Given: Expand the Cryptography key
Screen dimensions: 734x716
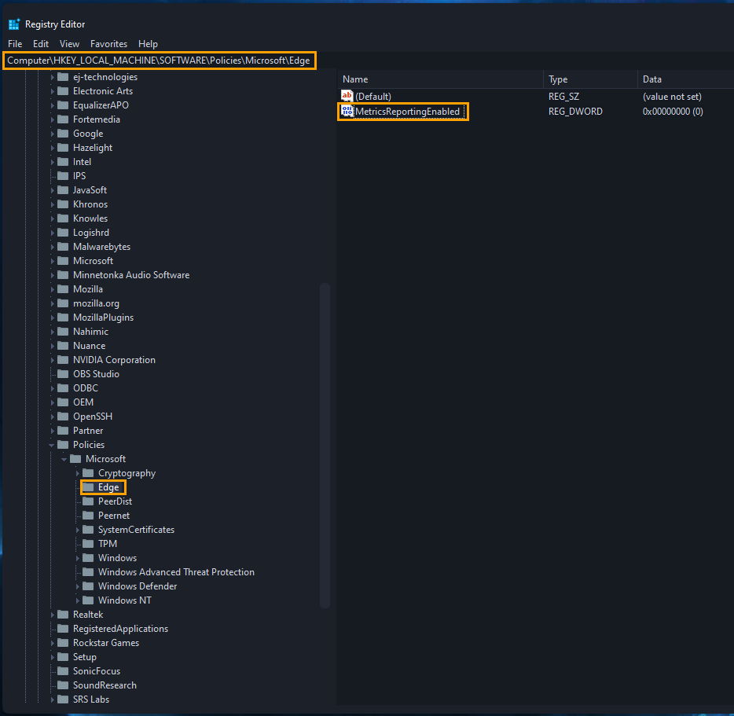Looking at the screenshot, I should tap(77, 473).
